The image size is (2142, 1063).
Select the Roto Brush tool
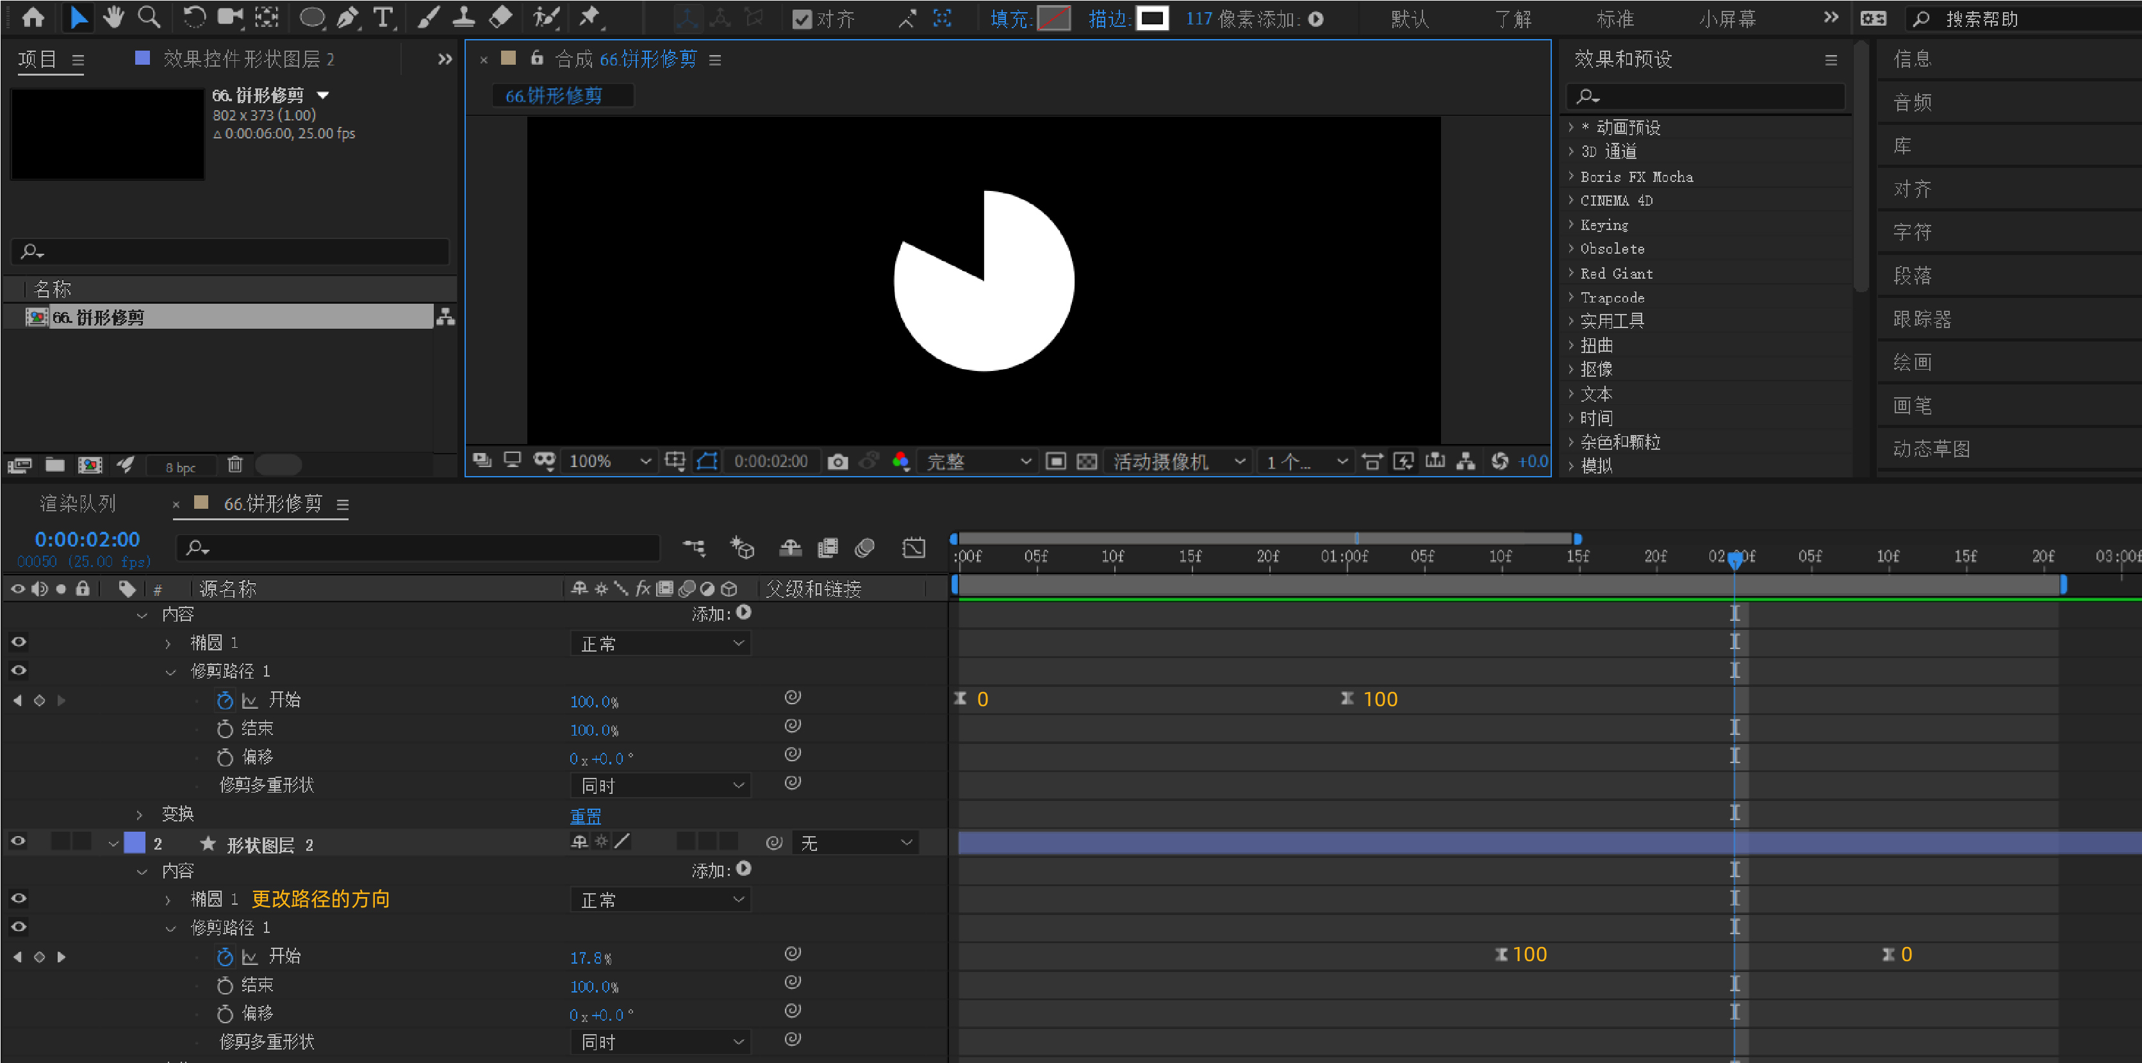547,17
